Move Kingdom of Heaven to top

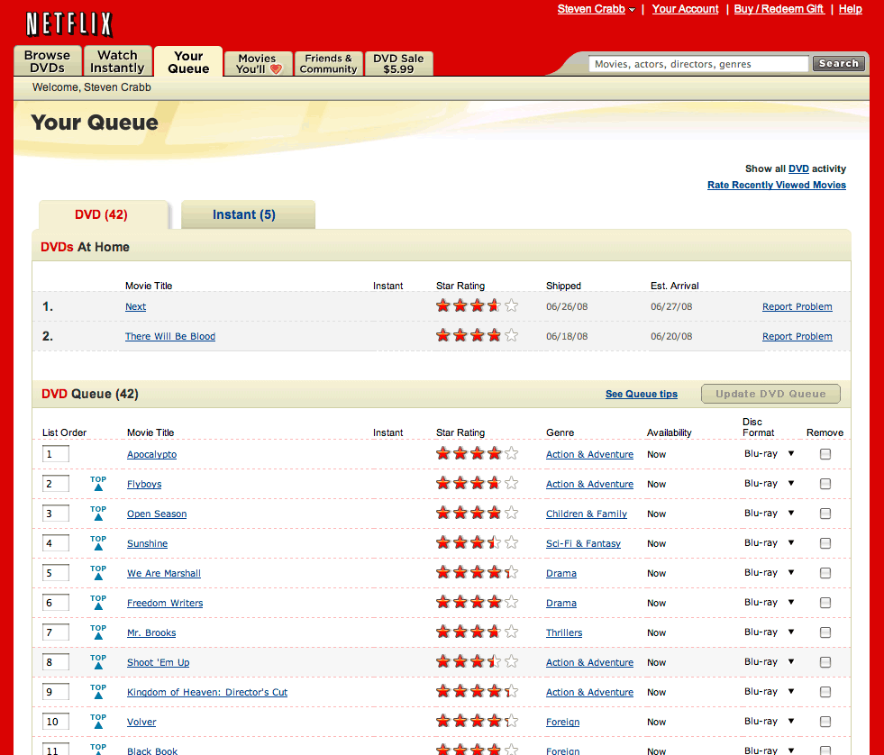(98, 691)
